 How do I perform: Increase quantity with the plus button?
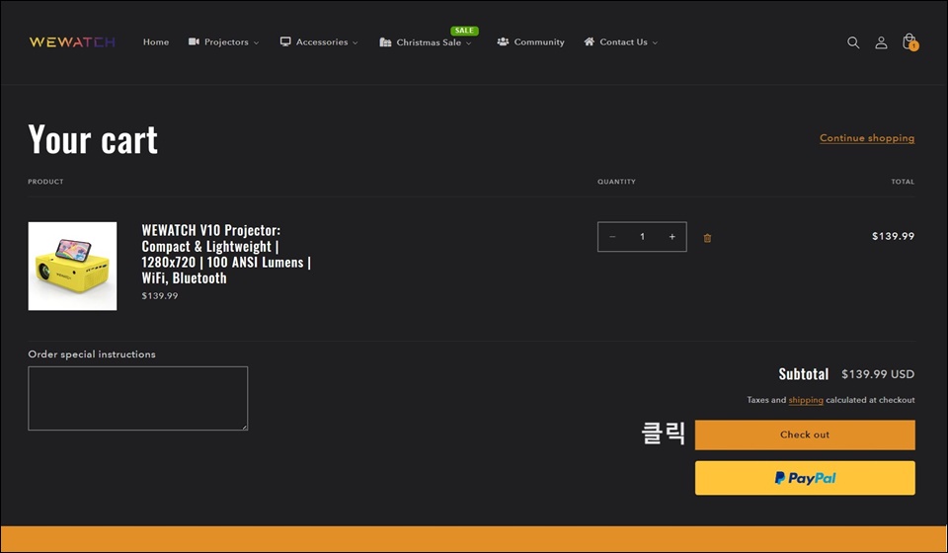point(671,237)
